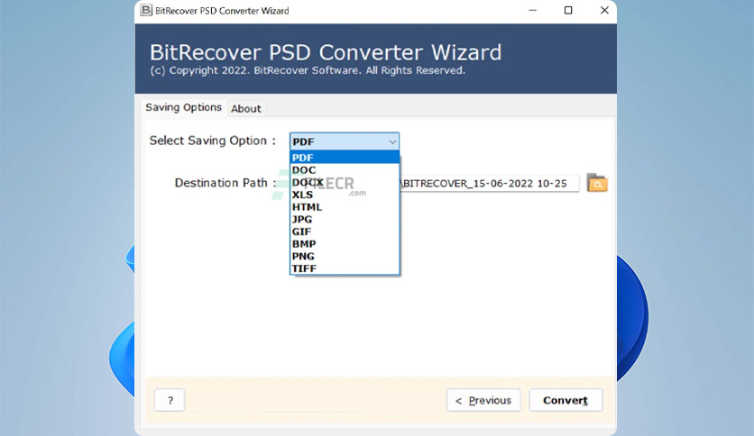Viewport: 754px width, 436px height.
Task: Click into the Destination Path field
Action: [489, 184]
